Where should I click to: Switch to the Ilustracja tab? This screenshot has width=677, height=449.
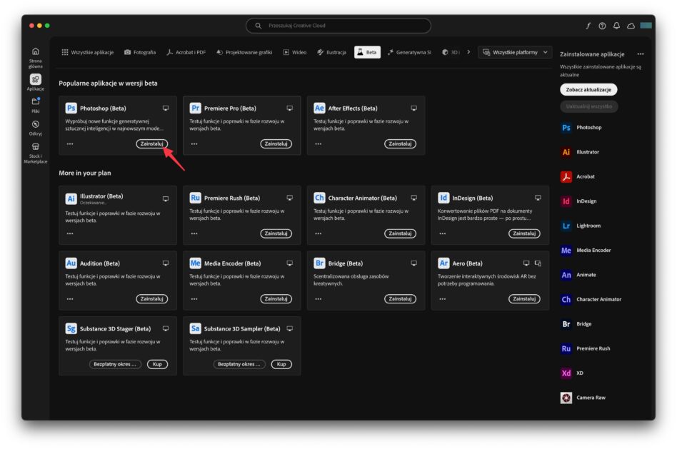pos(331,52)
